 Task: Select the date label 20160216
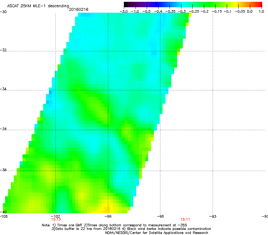(x=79, y=9)
